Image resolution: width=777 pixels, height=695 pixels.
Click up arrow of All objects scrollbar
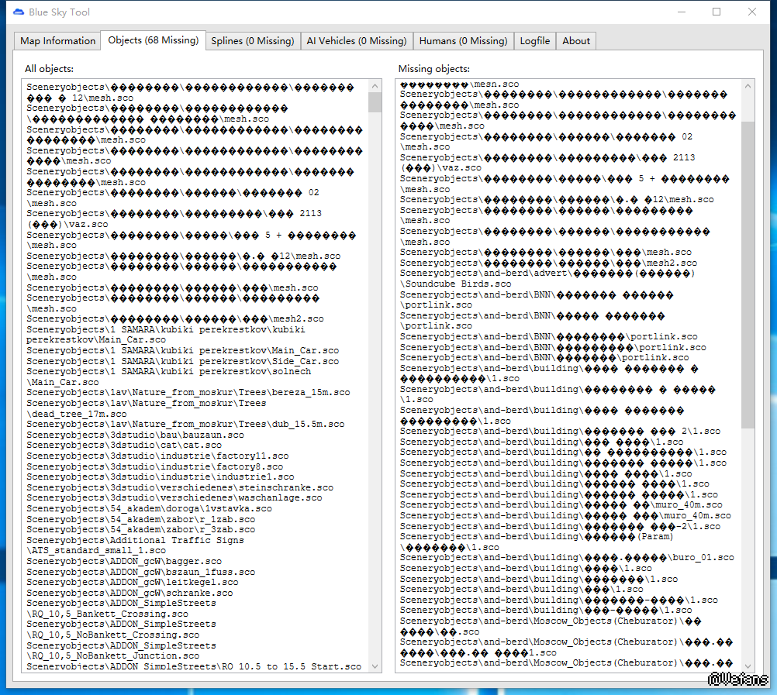point(375,86)
